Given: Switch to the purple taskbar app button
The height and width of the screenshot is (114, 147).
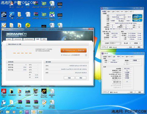Looking at the screenshot, I should pos(27,112).
